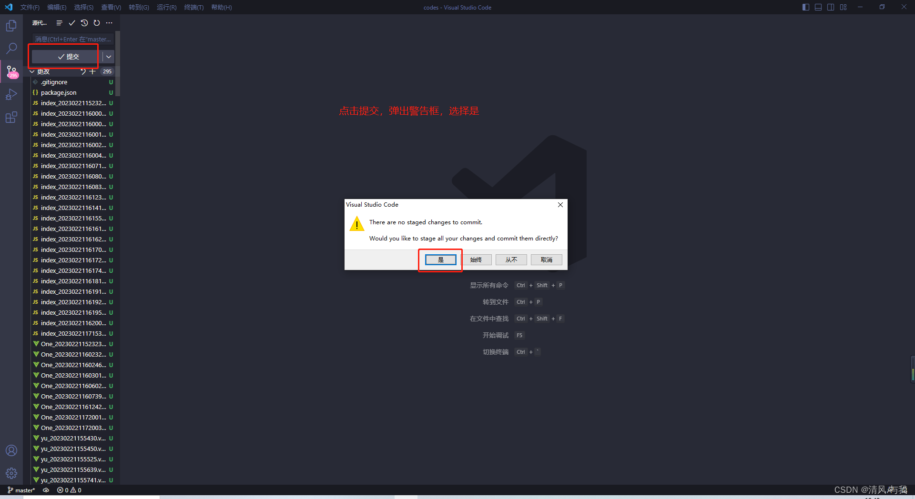Open the 文件(F) menu
Viewport: 915px width, 499px height.
[x=30, y=7]
